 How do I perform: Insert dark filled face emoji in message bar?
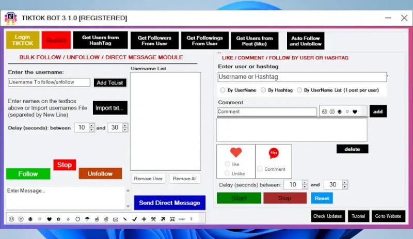(x=30, y=219)
